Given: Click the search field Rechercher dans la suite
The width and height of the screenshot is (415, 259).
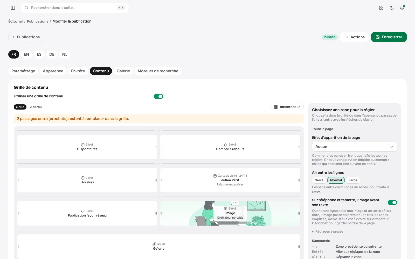Looking at the screenshot, I should point(75,8).
